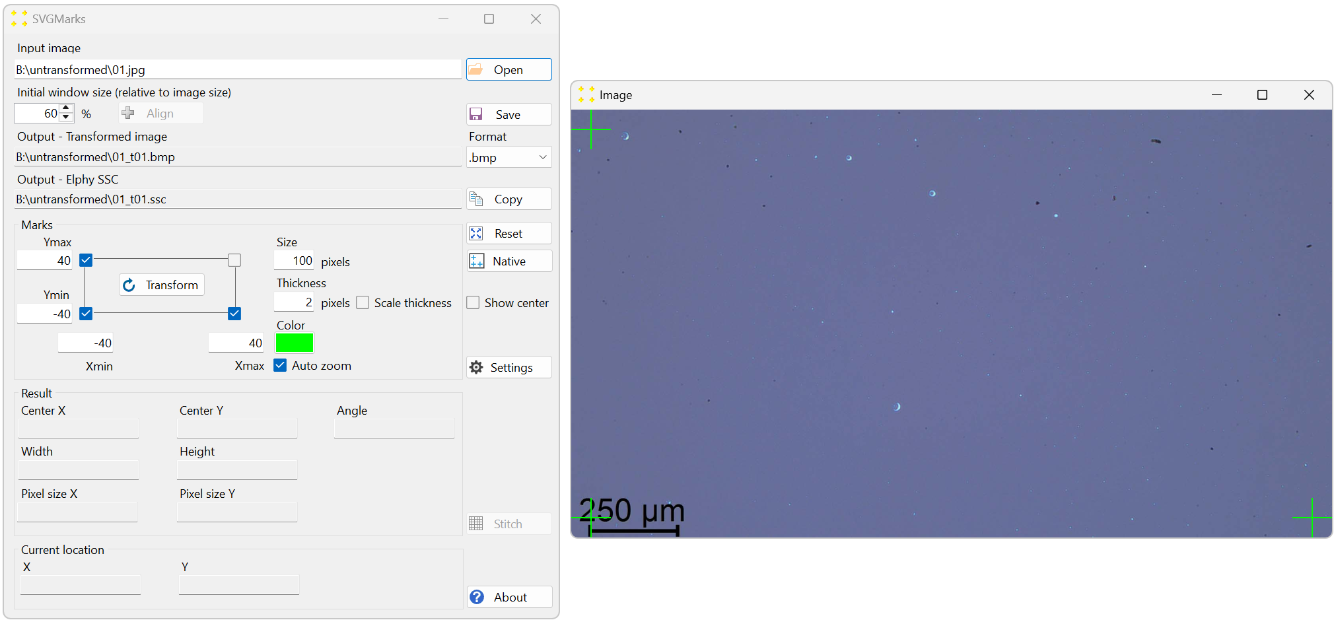
Task: Click the Xmin value field
Action: click(86, 343)
